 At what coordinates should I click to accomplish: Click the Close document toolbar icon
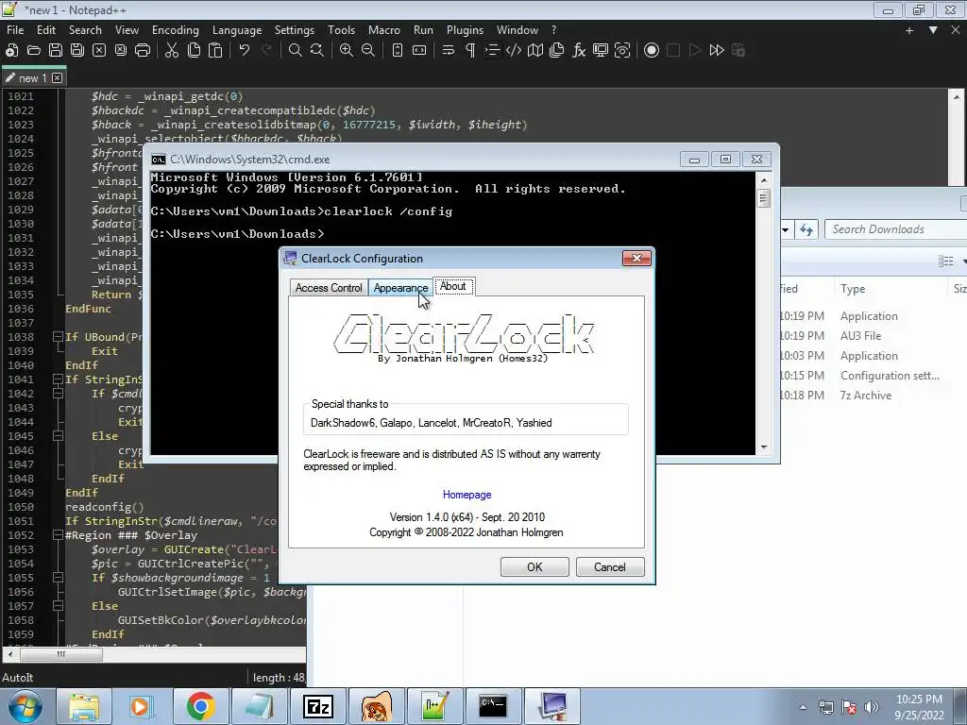point(98,51)
